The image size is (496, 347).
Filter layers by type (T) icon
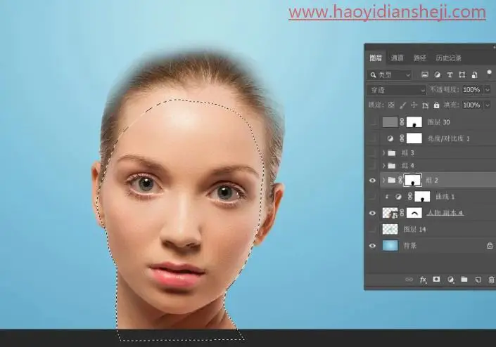coord(450,75)
